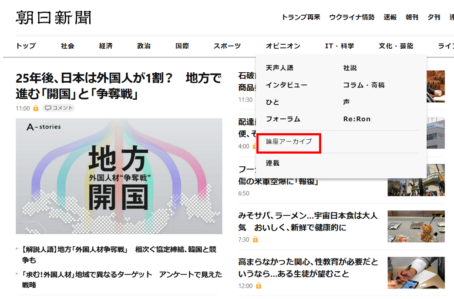The image size is (454, 299).
Task: Choose 声 from the opinion menu
Action: click(x=346, y=102)
